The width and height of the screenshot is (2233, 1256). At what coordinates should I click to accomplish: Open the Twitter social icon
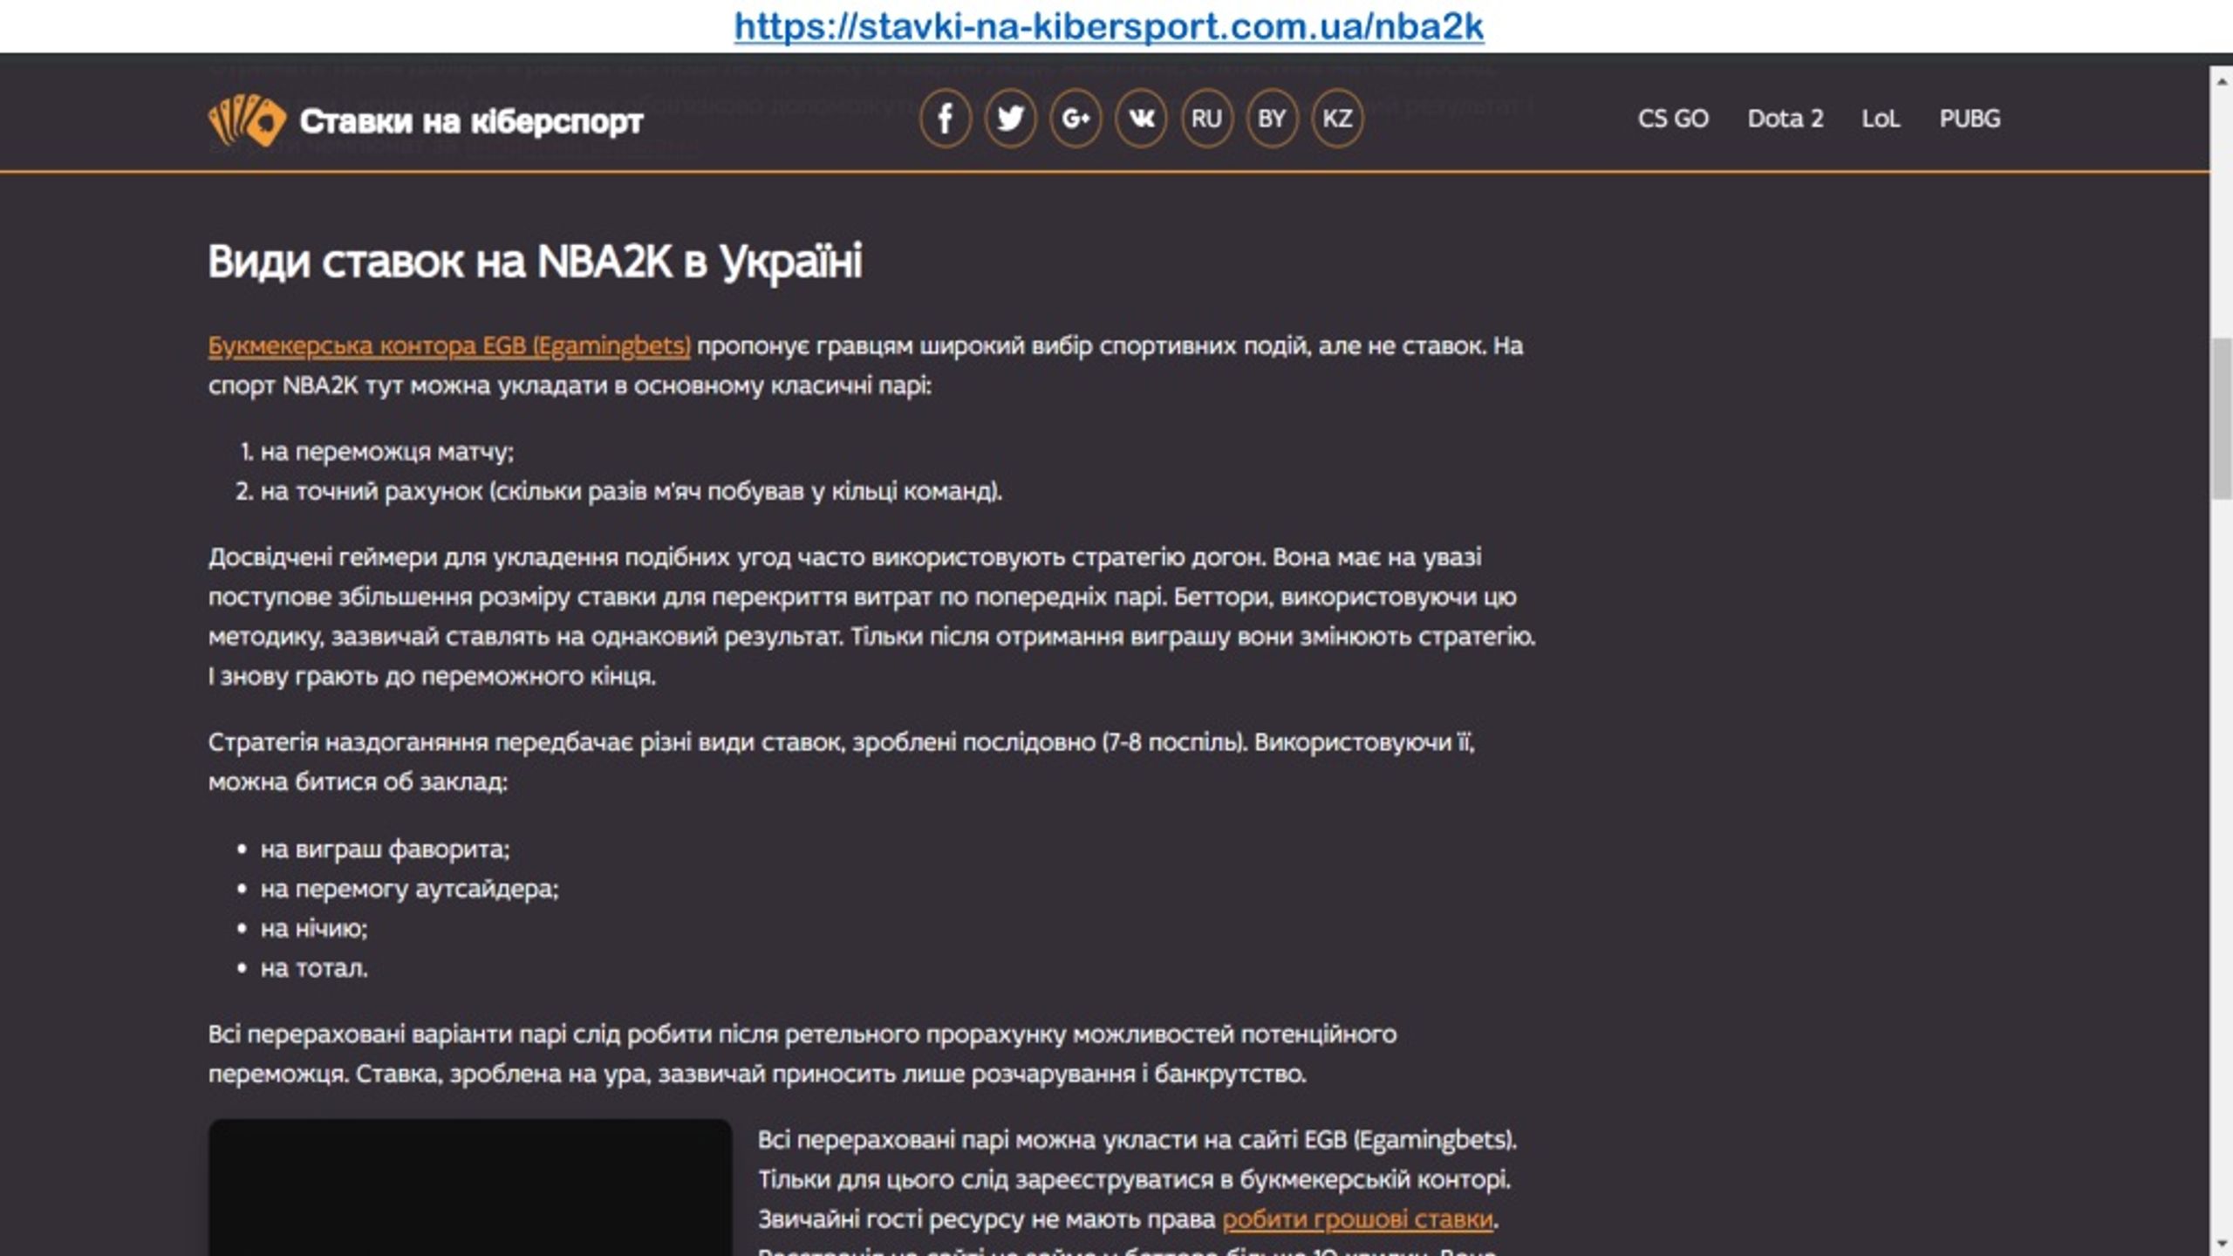[1010, 119]
